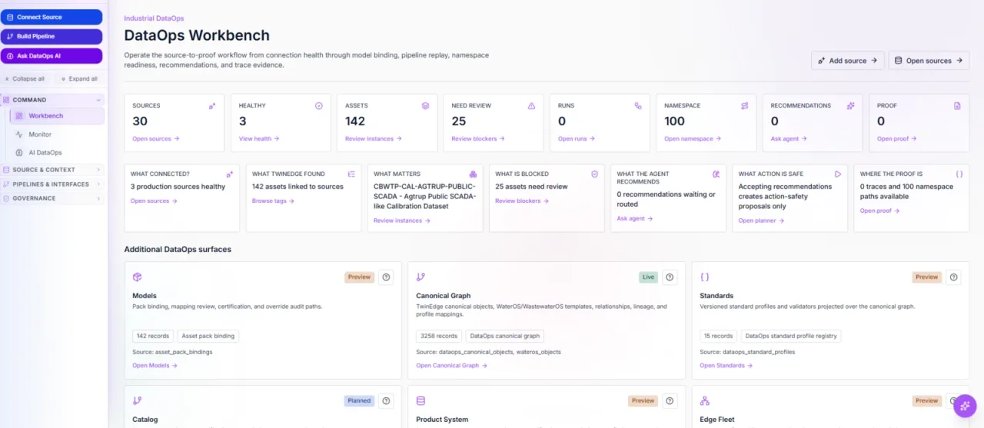Click the Industrial DataOps breadcrumb
The height and width of the screenshot is (428, 984).
(x=154, y=18)
